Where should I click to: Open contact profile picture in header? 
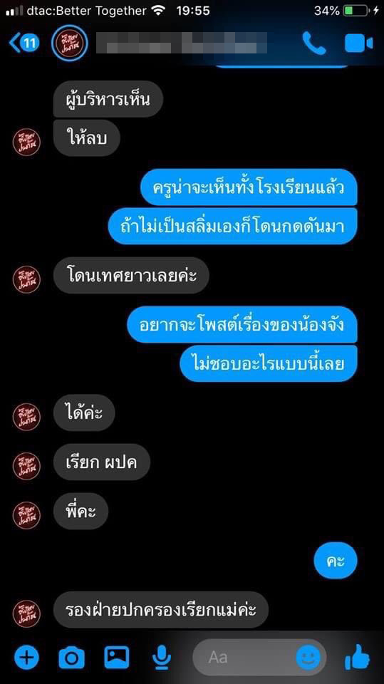70,43
